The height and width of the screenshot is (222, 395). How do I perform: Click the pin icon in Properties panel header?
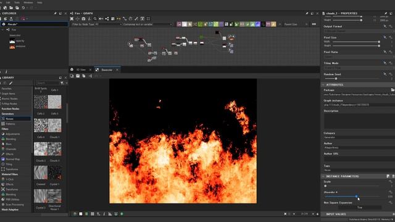(386, 14)
